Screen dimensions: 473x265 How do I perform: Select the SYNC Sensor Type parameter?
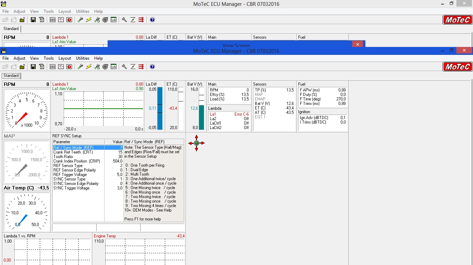click(88, 179)
